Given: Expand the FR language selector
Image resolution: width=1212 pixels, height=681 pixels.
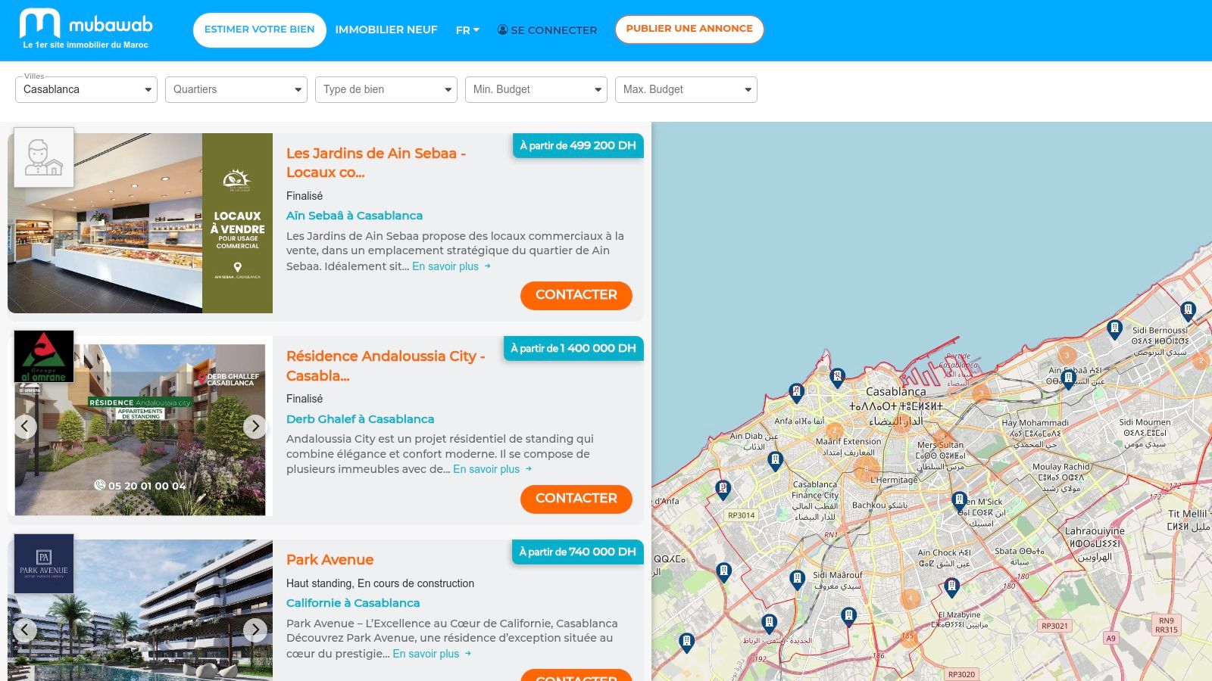Looking at the screenshot, I should tap(467, 30).
